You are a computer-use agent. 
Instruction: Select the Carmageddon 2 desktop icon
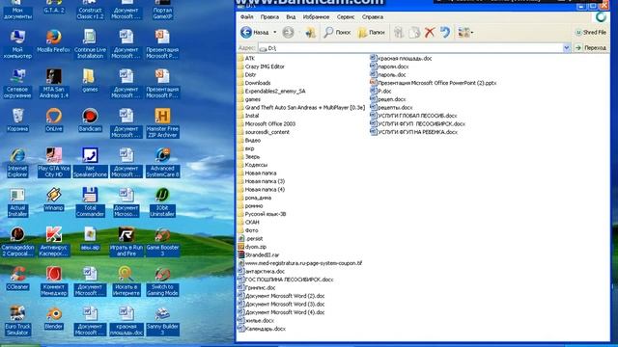tap(17, 242)
